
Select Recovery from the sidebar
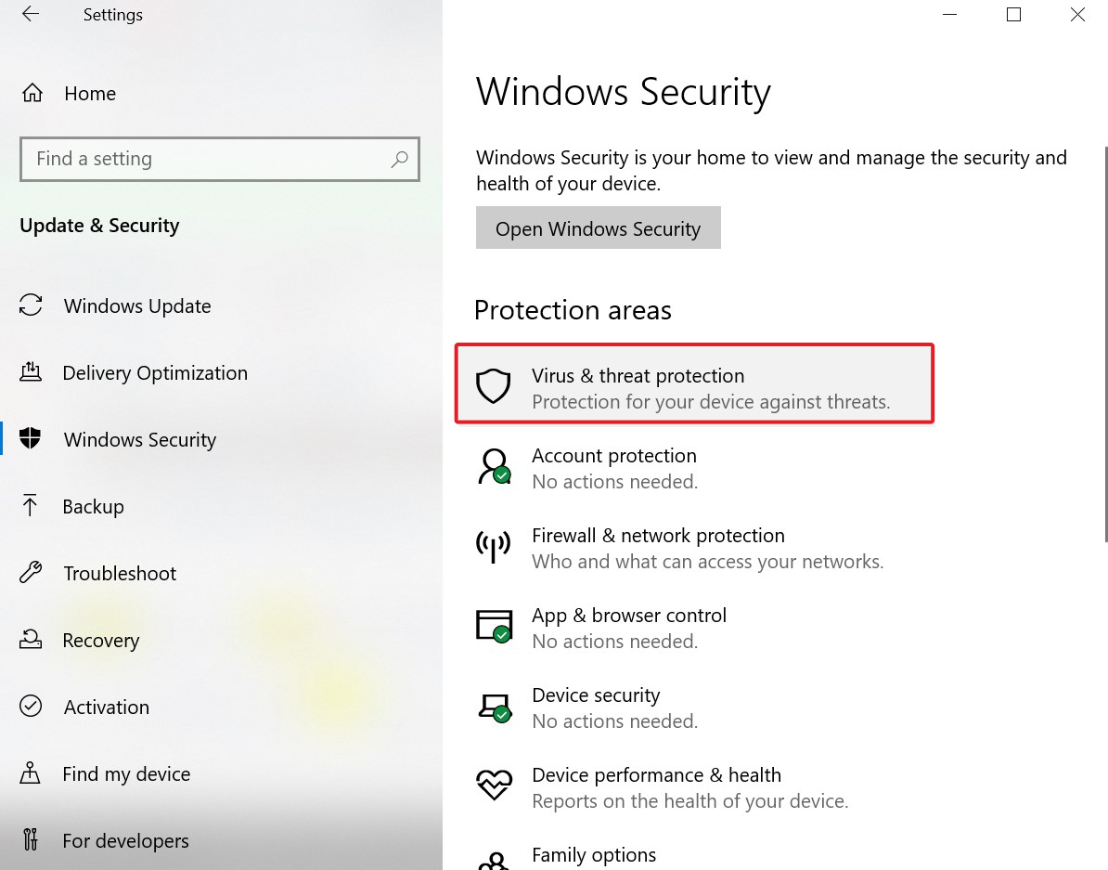(100, 641)
